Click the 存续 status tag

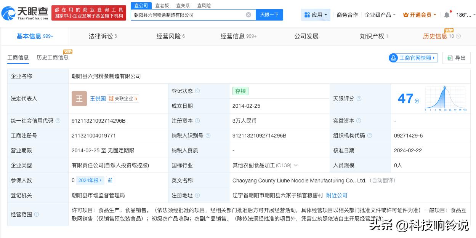pyautogui.click(x=240, y=91)
